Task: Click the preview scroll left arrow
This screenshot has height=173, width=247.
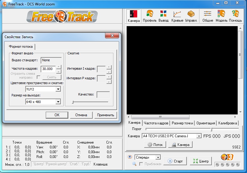Action: click(x=129, y=117)
